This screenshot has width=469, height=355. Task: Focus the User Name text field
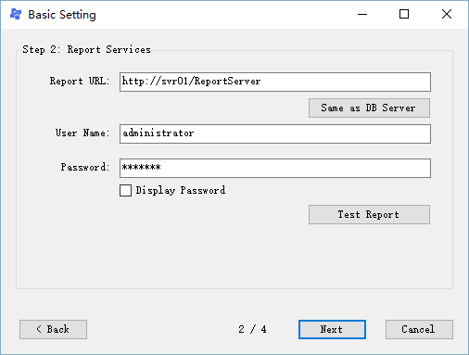pos(275,133)
